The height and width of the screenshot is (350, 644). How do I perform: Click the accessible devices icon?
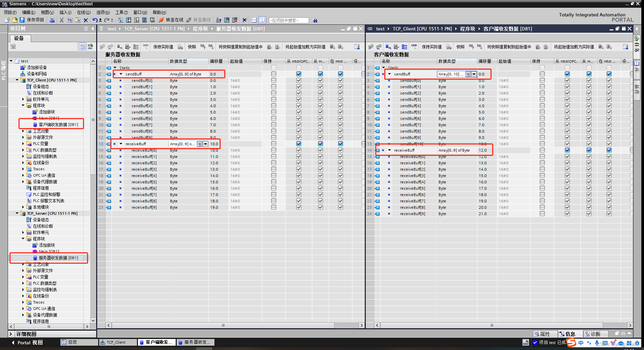pos(219,20)
